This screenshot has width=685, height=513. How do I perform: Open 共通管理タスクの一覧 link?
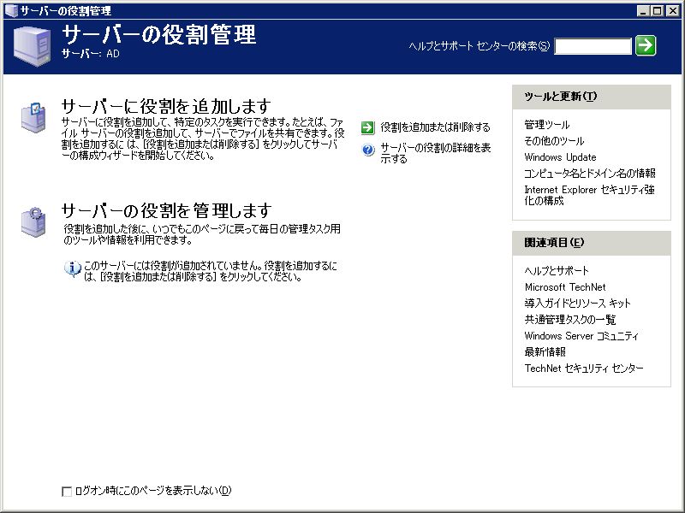tap(570, 319)
